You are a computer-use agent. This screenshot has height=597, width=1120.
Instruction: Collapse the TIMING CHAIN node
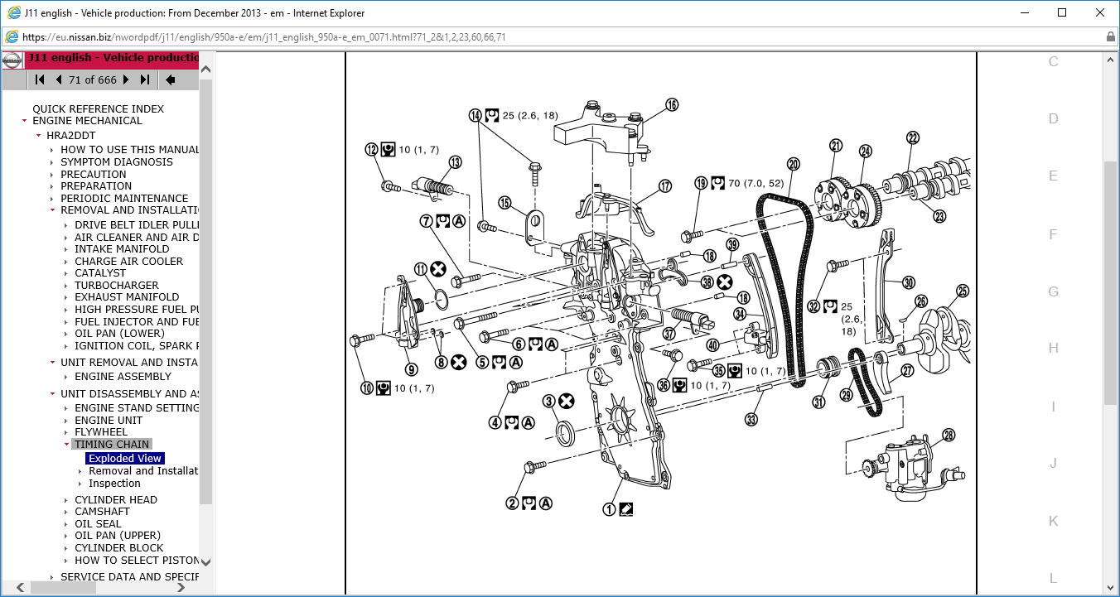(x=66, y=445)
